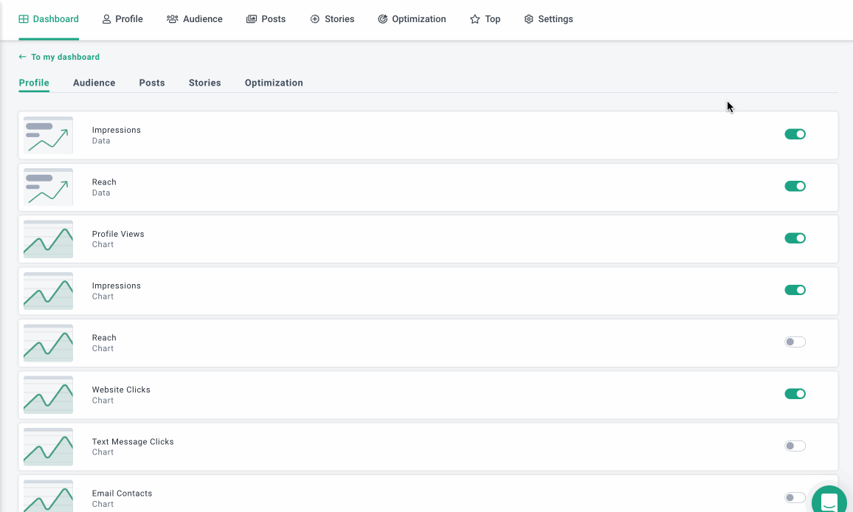
Task: Click the Settings gear icon
Action: [x=528, y=19]
